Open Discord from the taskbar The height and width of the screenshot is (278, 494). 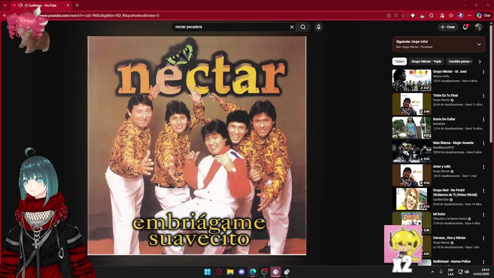(242, 272)
